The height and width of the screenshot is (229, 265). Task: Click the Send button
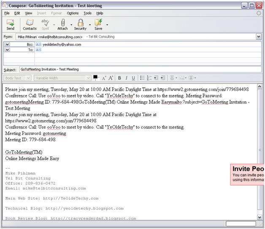pyautogui.click(x=10, y=24)
